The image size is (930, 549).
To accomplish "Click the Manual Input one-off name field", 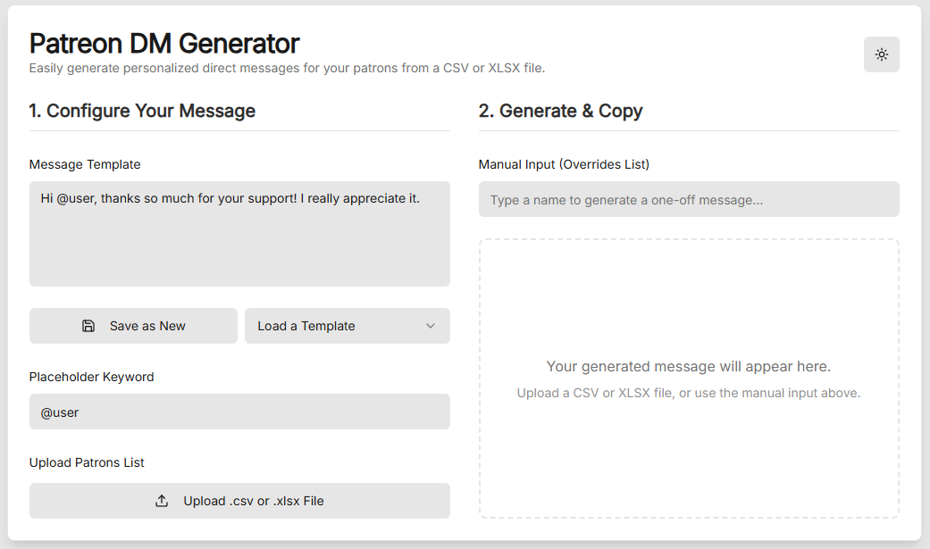I will 689,199.
